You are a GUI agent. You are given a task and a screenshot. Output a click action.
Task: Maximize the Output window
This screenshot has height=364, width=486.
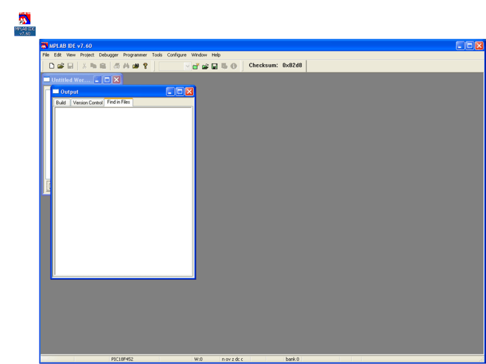[179, 92]
